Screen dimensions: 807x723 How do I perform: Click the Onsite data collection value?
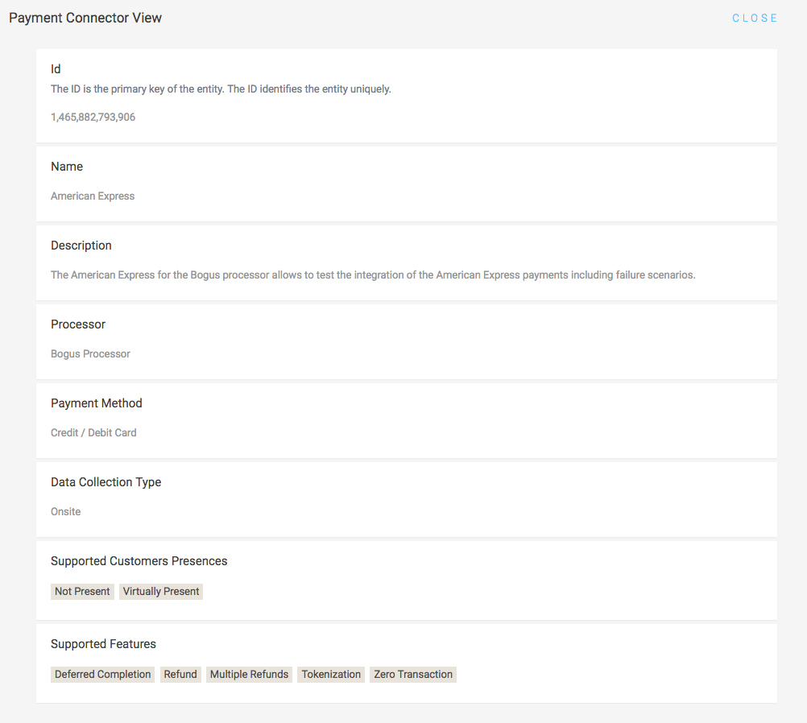66,512
